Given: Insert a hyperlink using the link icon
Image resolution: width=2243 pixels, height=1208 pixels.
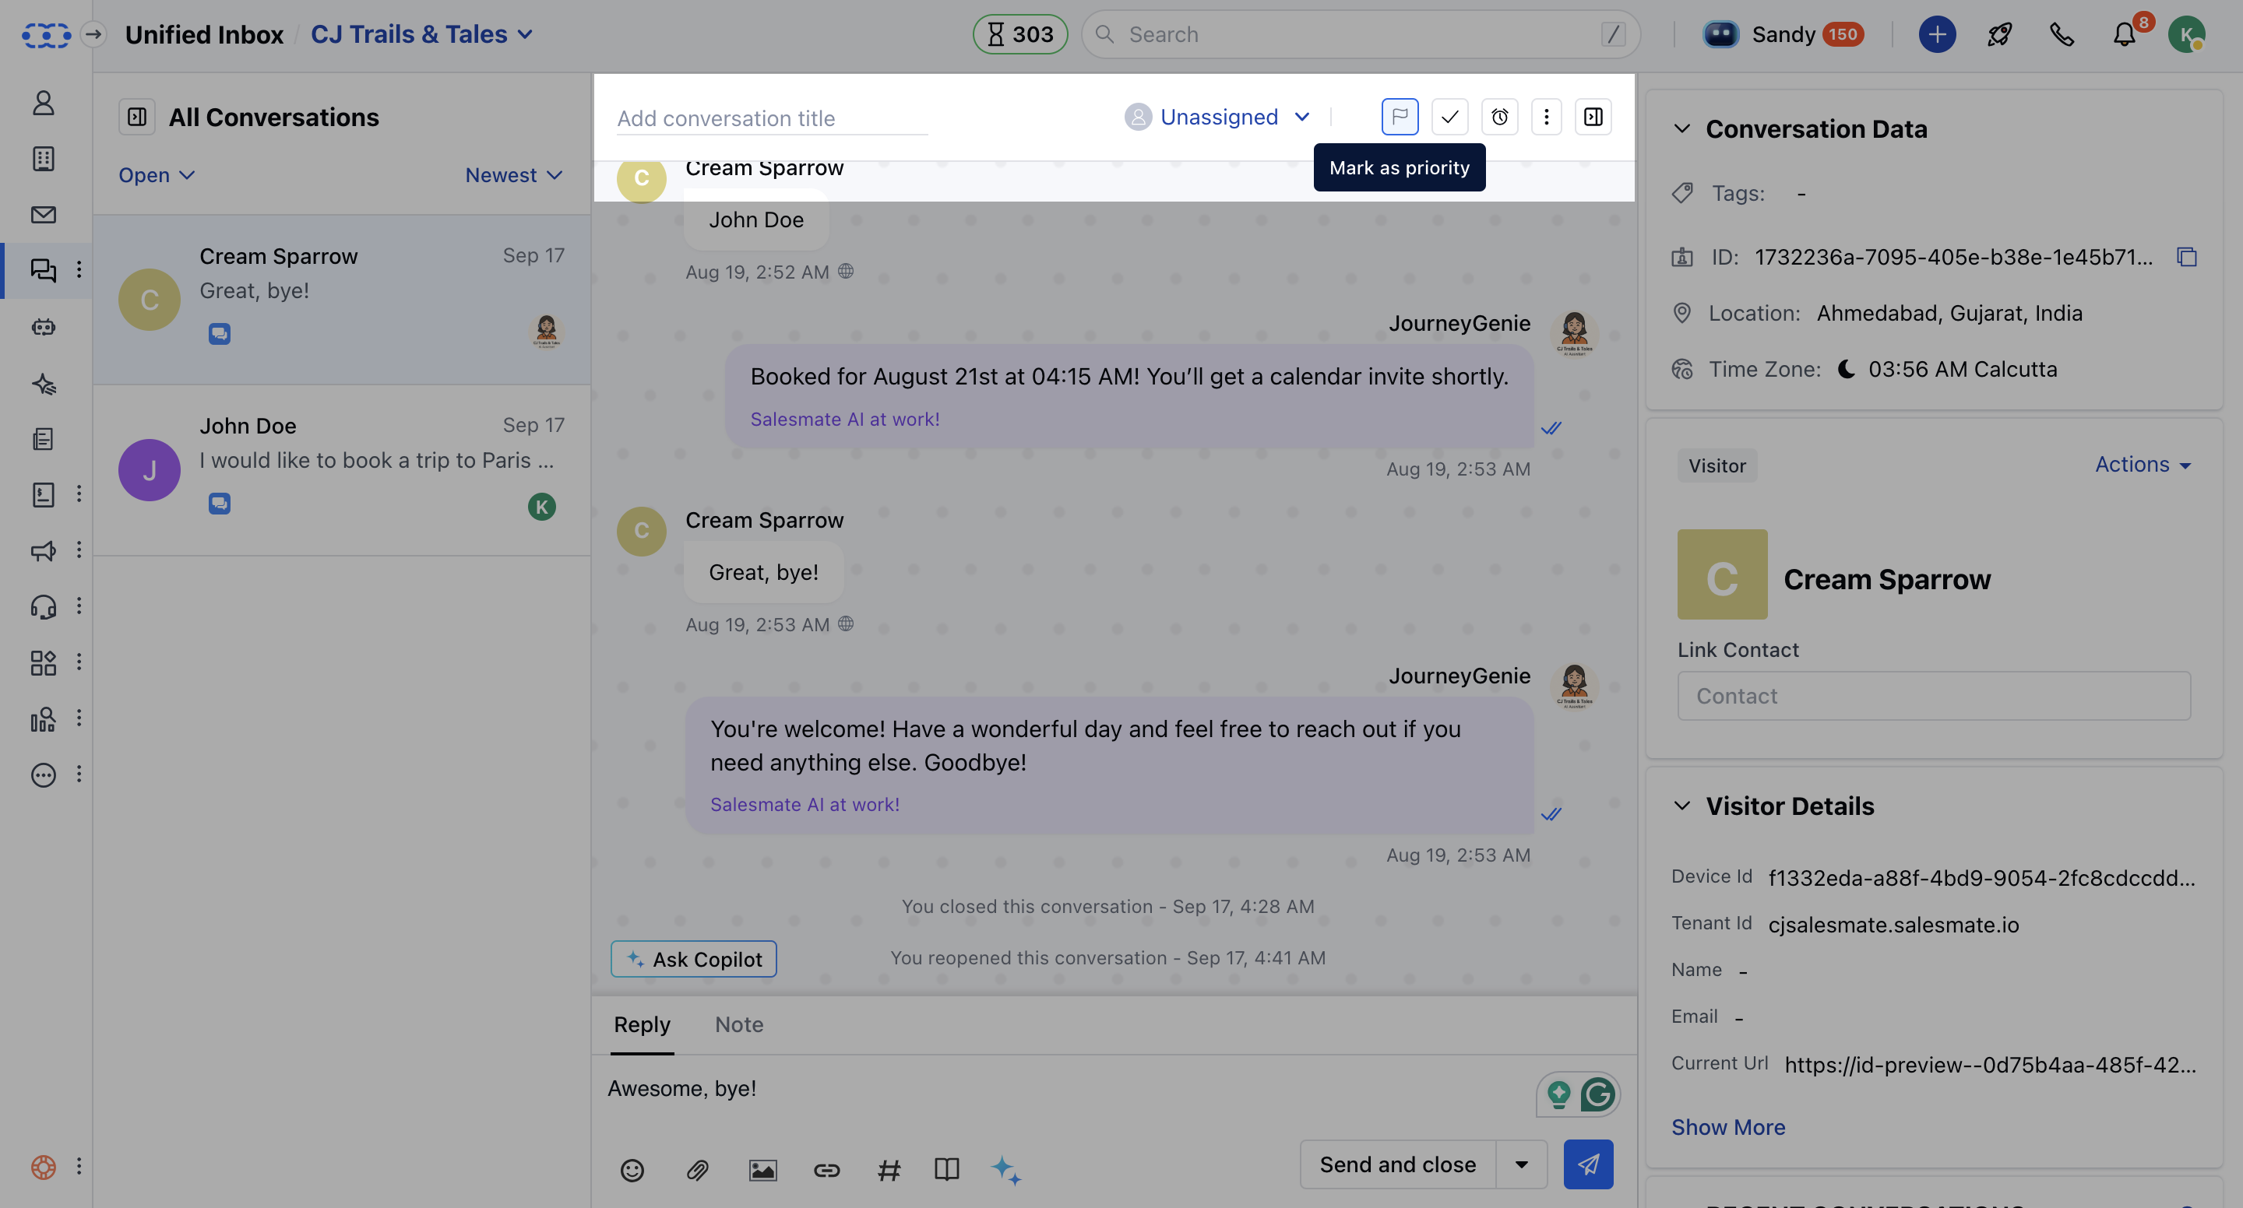Looking at the screenshot, I should (826, 1171).
